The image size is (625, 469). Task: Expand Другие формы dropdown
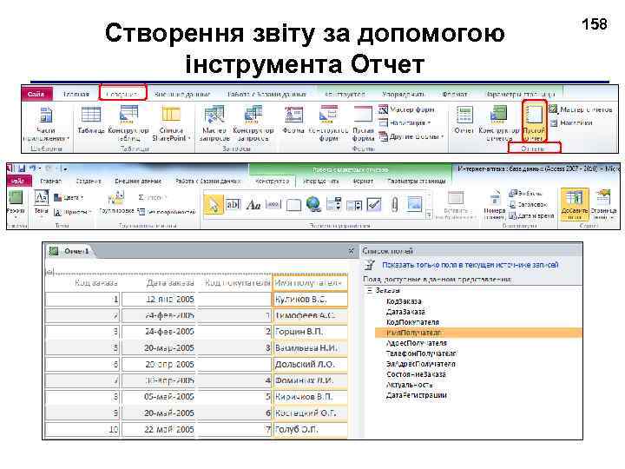[x=411, y=136]
